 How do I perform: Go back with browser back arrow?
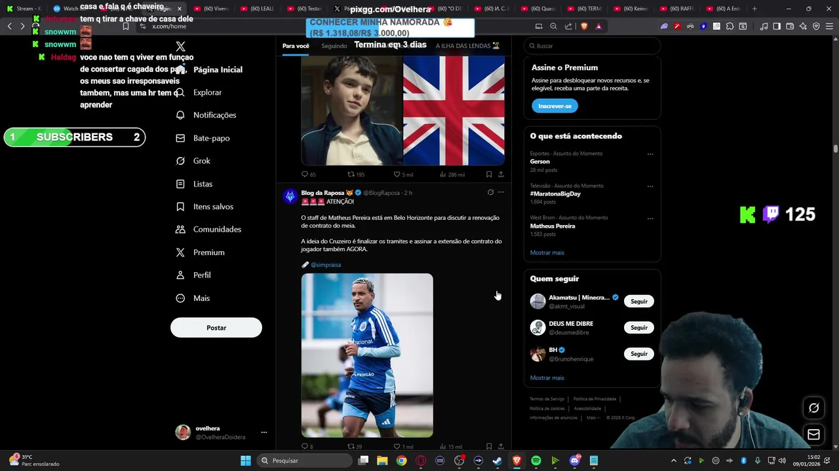point(9,26)
